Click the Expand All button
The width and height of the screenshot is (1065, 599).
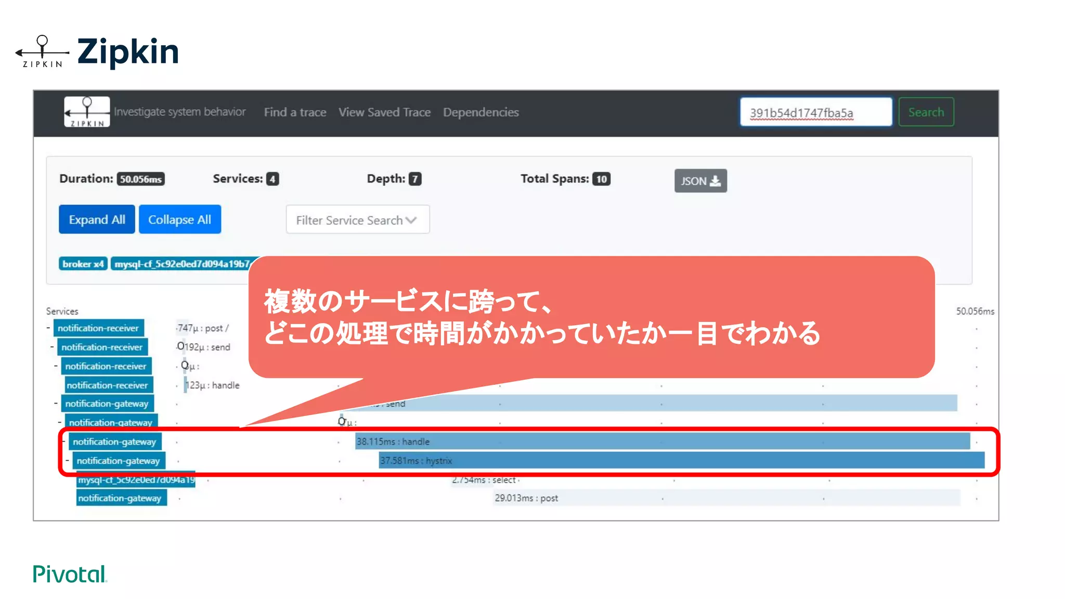[97, 219]
